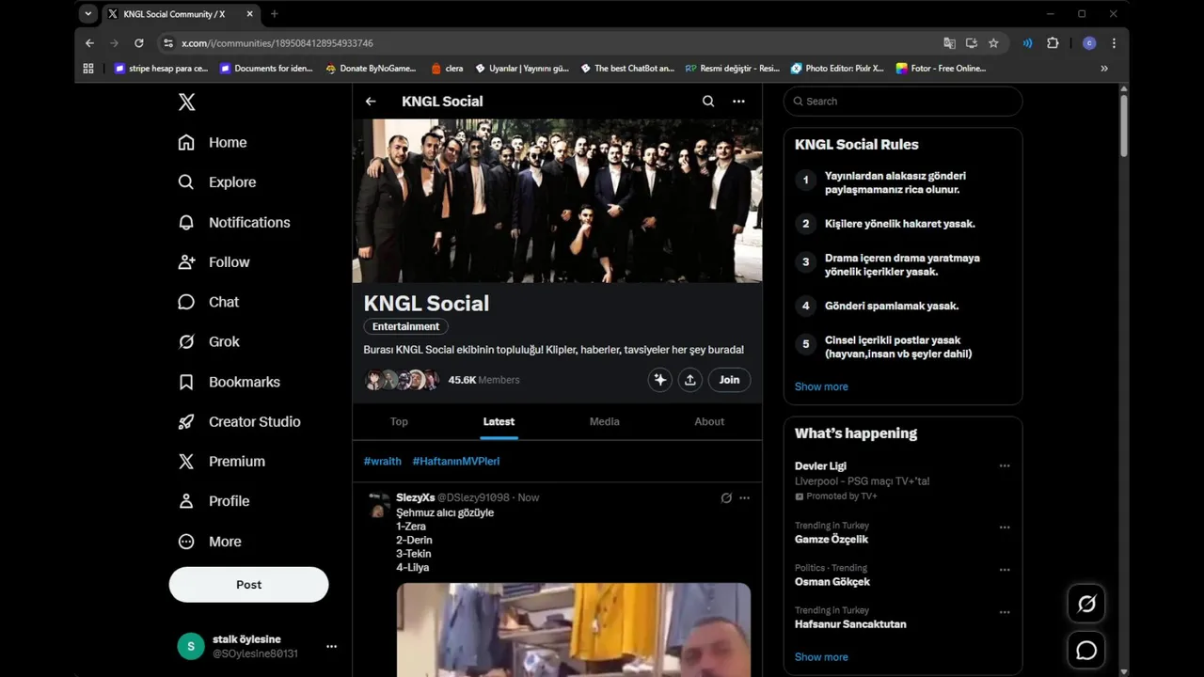This screenshot has width=1204, height=677.
Task: Open more options on SlezyXs post
Action: point(744,497)
